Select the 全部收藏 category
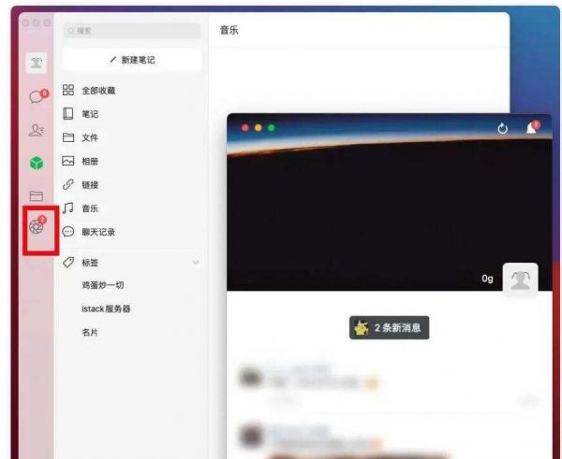Screen dimensions: 562x459 pyautogui.click(x=98, y=91)
